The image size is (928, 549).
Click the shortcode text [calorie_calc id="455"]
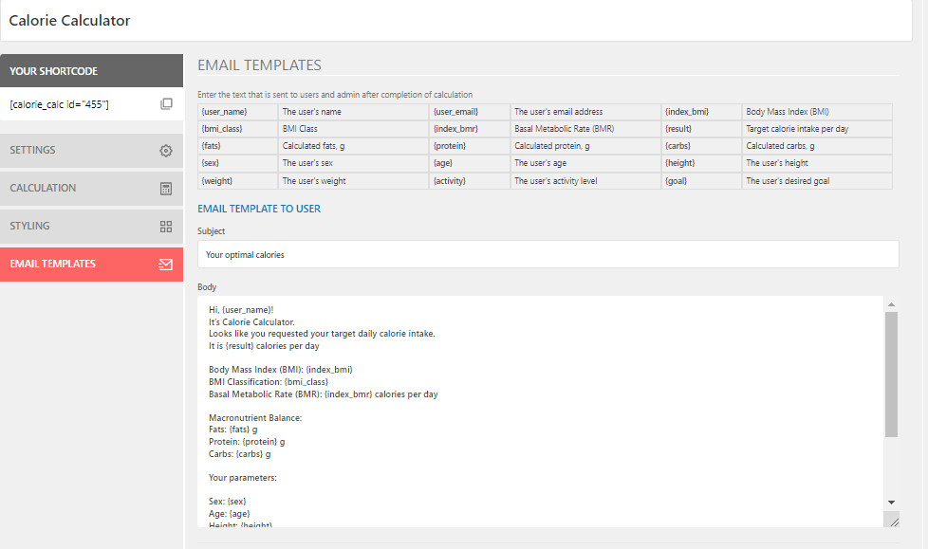click(x=59, y=104)
